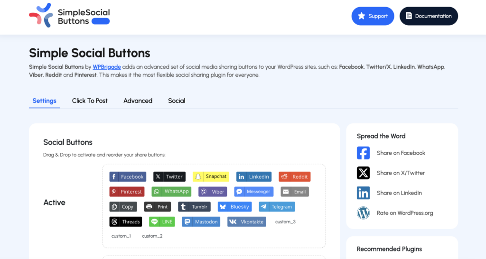Open the WPBrigade link

[x=107, y=67]
